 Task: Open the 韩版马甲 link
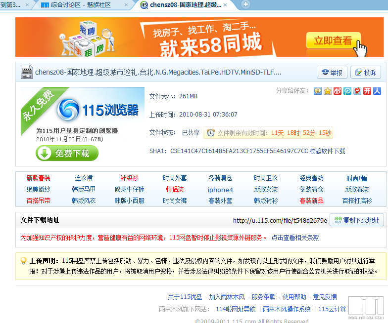[x=84, y=189]
